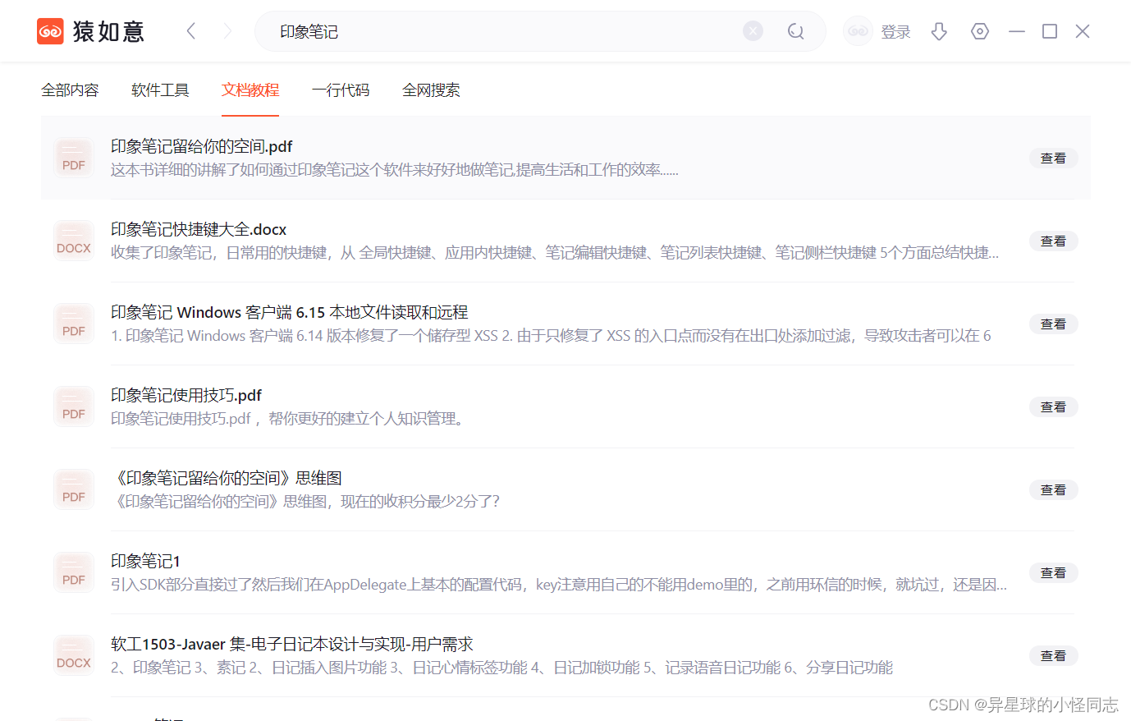Open title 印象笔记 Windows 客户端 6.15 本地文件读取和远程

(x=290, y=312)
